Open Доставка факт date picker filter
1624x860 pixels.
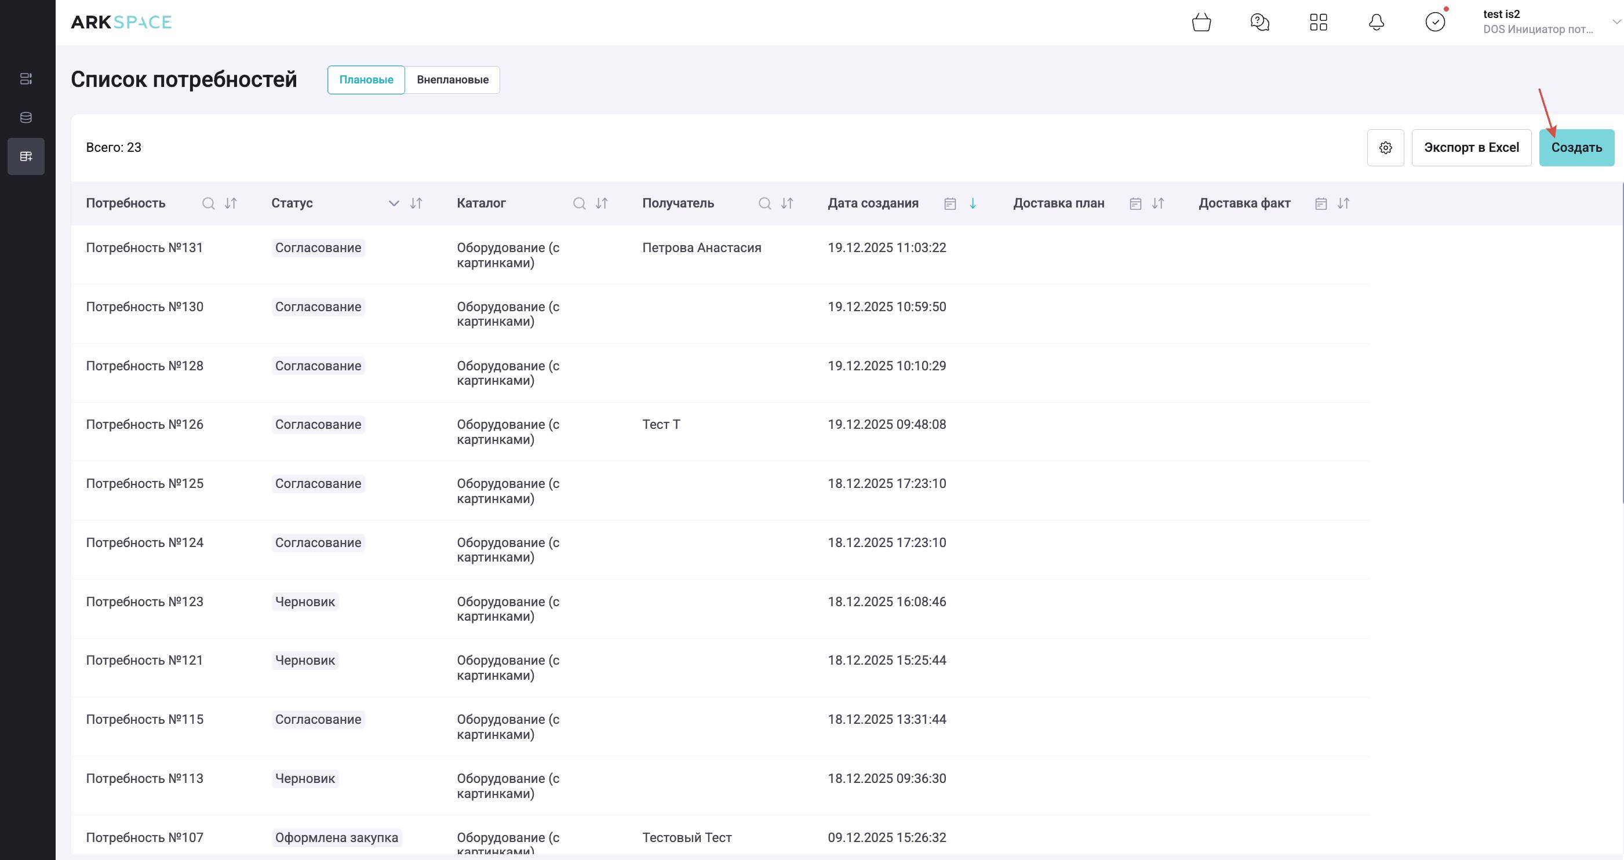(1321, 203)
